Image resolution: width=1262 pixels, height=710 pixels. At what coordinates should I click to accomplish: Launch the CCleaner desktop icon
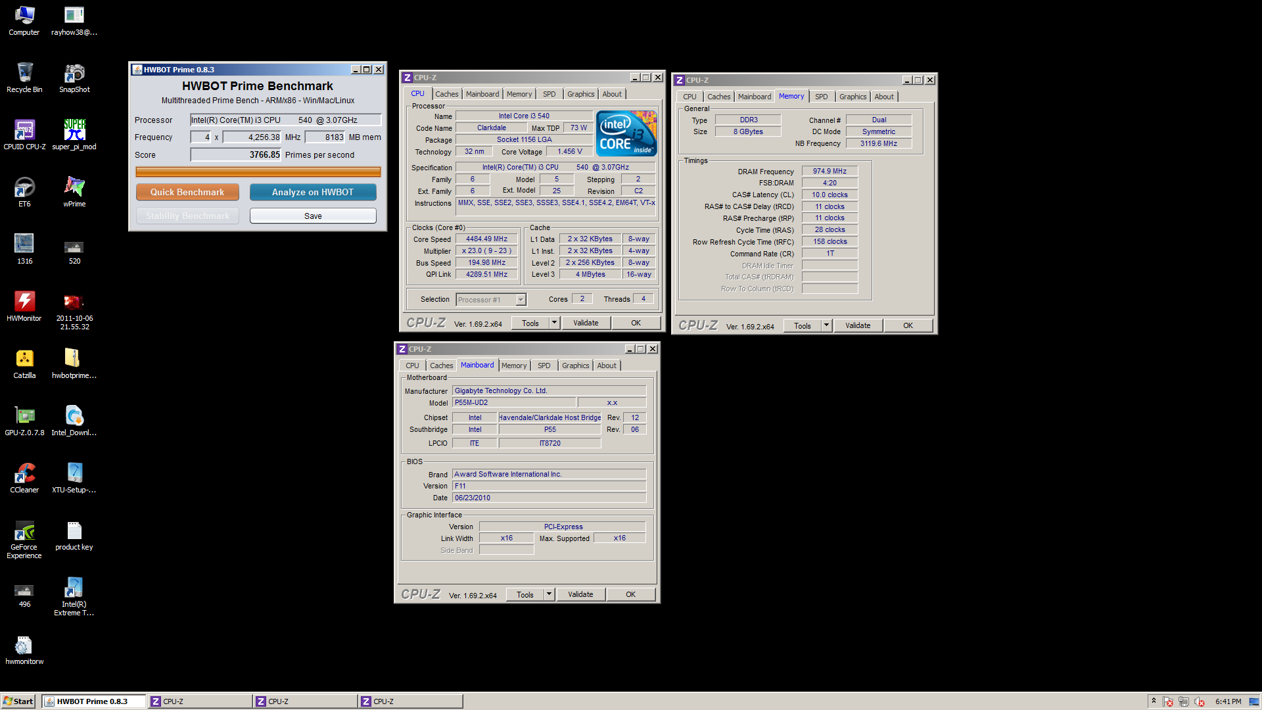tap(24, 478)
